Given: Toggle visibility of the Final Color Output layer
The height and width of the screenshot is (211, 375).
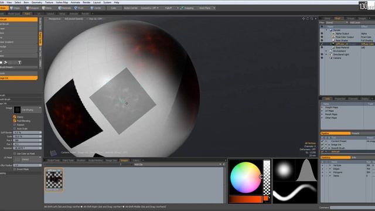Looking at the screenshot, I should 322,37.
